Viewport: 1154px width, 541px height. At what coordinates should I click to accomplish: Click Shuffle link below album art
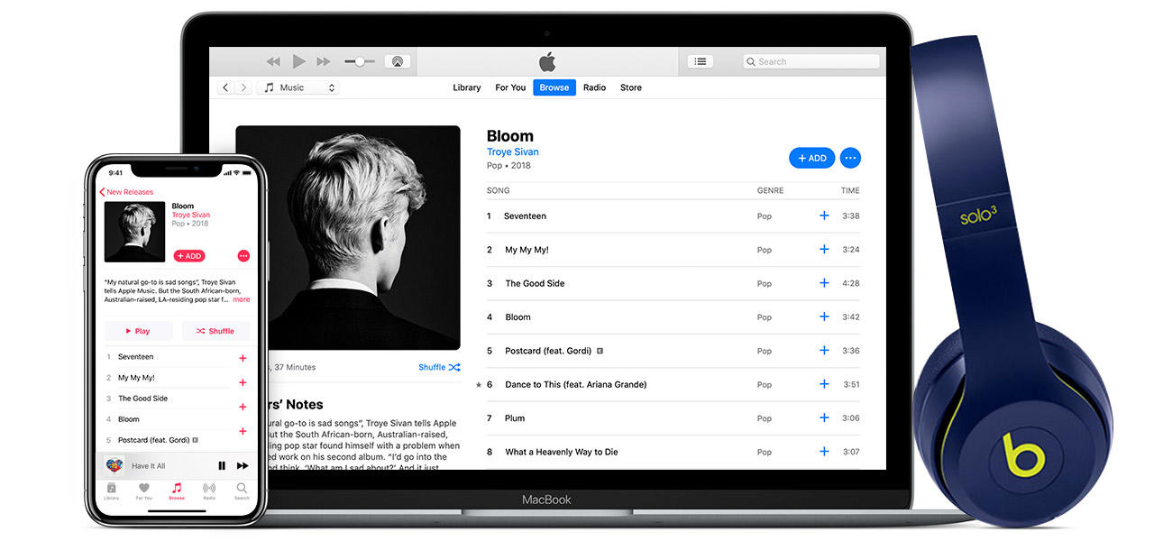439,367
